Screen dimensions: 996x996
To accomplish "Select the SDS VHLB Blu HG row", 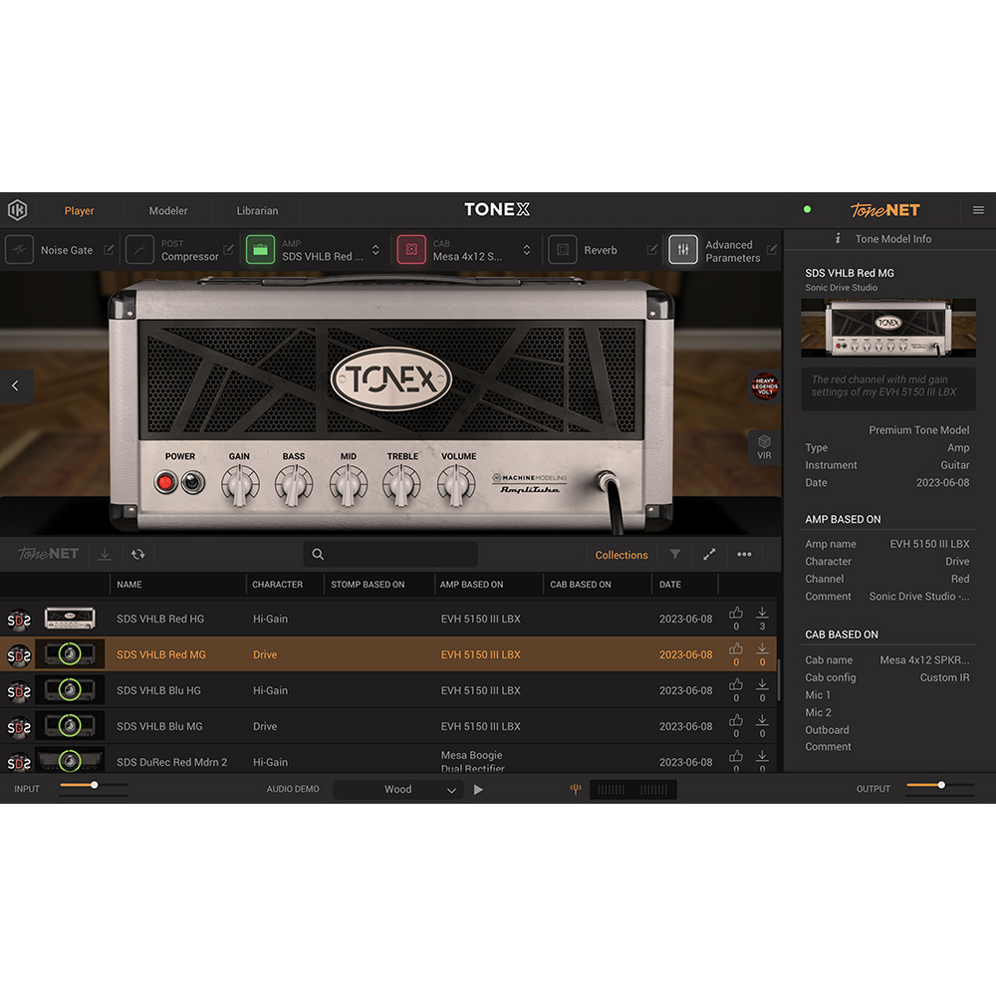I will click(x=388, y=690).
